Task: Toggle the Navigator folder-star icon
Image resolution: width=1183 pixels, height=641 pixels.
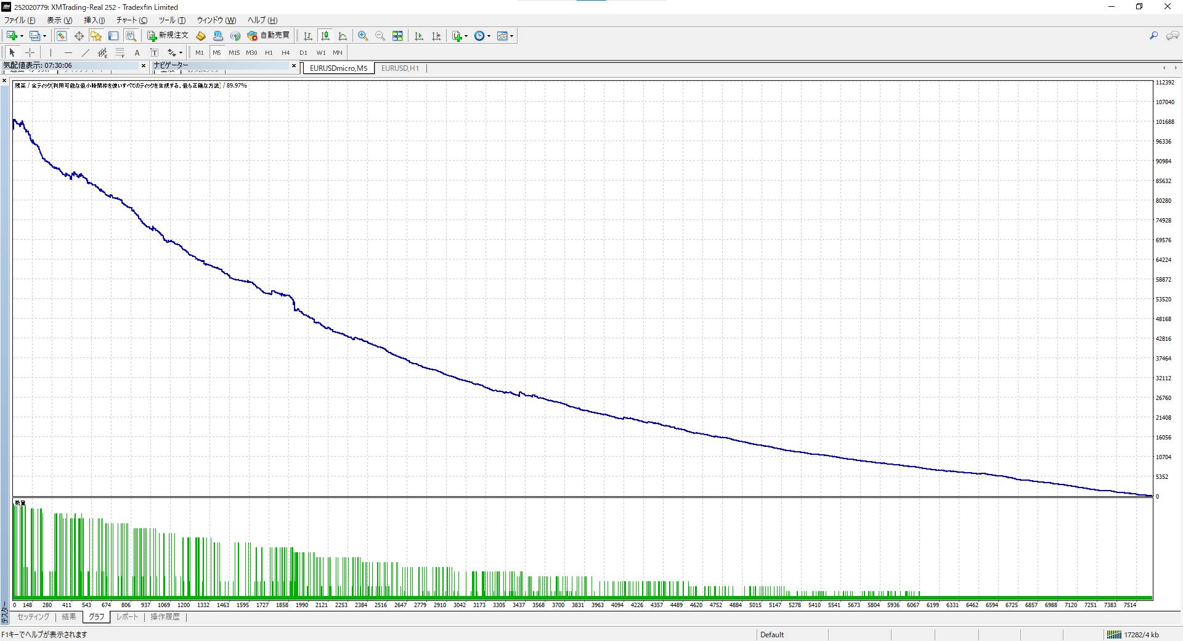Action: point(96,36)
